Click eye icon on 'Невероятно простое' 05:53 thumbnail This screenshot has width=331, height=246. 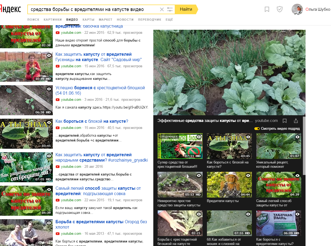(199, 176)
